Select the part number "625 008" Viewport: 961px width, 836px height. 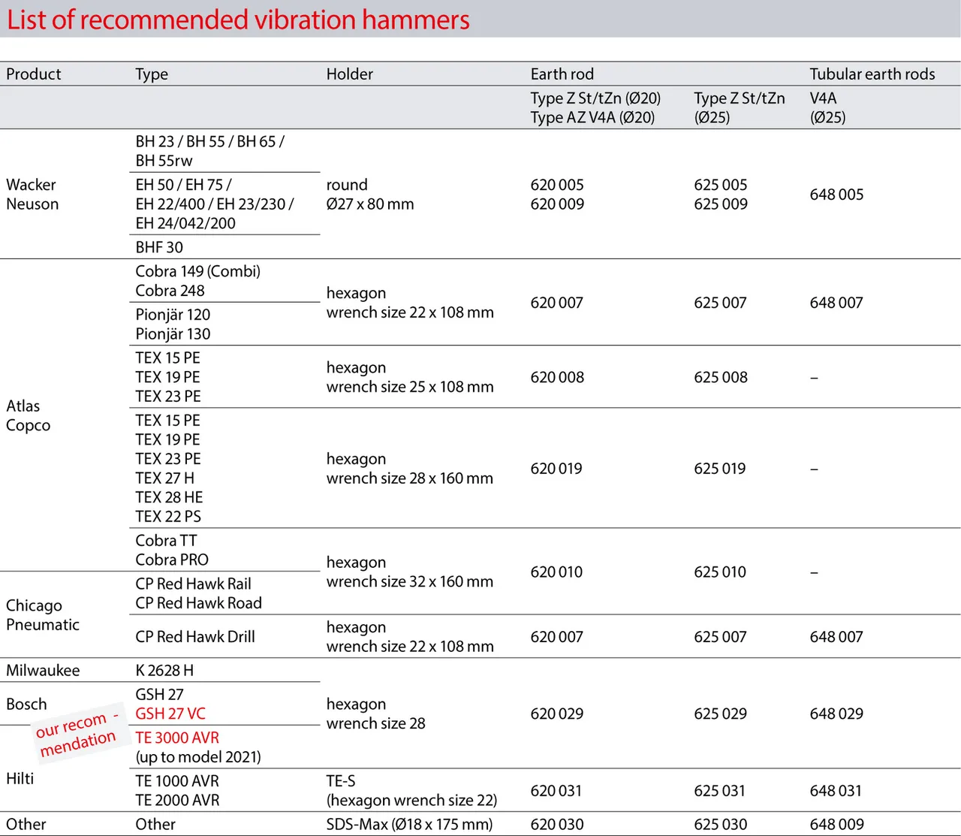point(720,377)
